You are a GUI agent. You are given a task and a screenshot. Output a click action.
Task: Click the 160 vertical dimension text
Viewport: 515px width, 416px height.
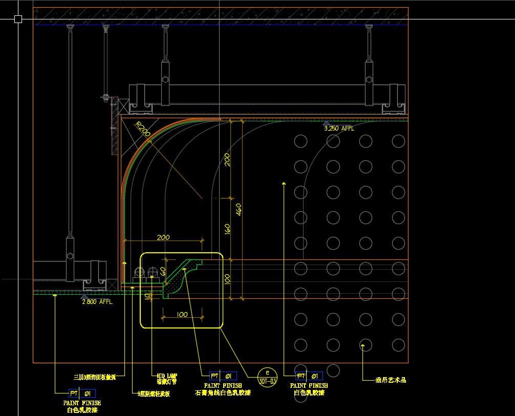(x=228, y=228)
